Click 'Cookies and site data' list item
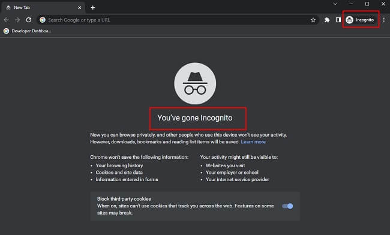390x235 pixels. pos(119,173)
